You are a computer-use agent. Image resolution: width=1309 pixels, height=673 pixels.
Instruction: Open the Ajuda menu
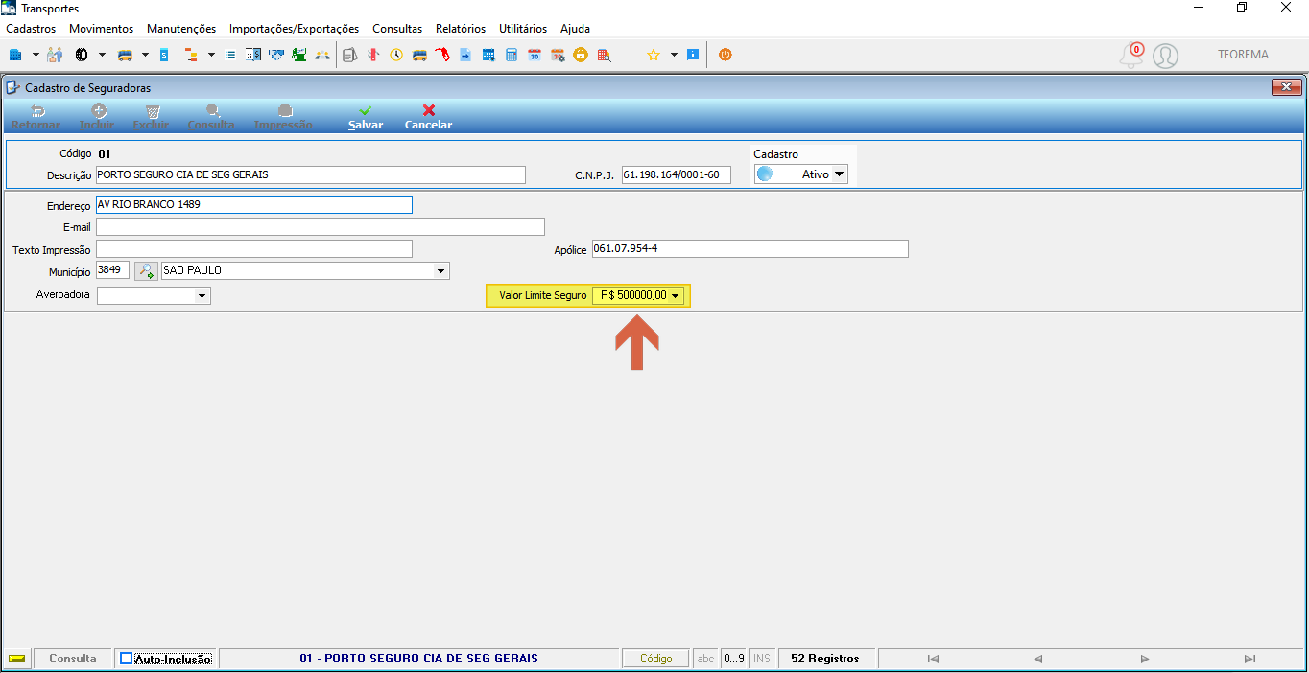pyautogui.click(x=576, y=29)
